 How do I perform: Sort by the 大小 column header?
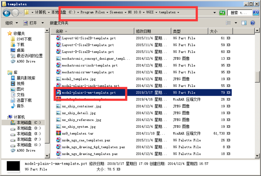[x=220, y=31]
